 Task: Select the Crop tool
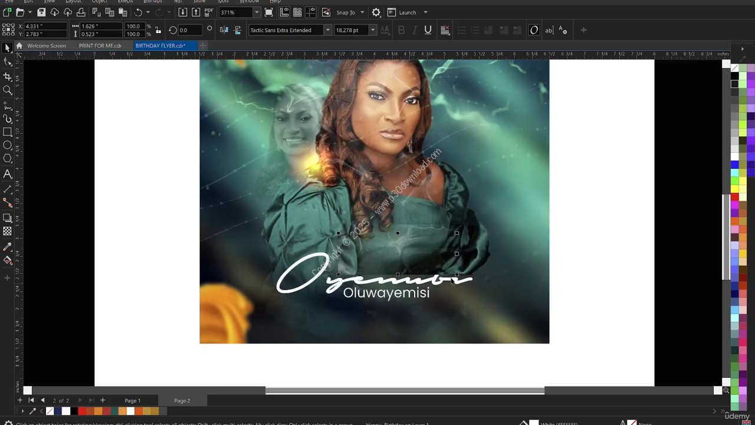tap(7, 77)
